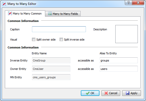Click the Cancel button
146x101 pixels.
[x=111, y=93]
